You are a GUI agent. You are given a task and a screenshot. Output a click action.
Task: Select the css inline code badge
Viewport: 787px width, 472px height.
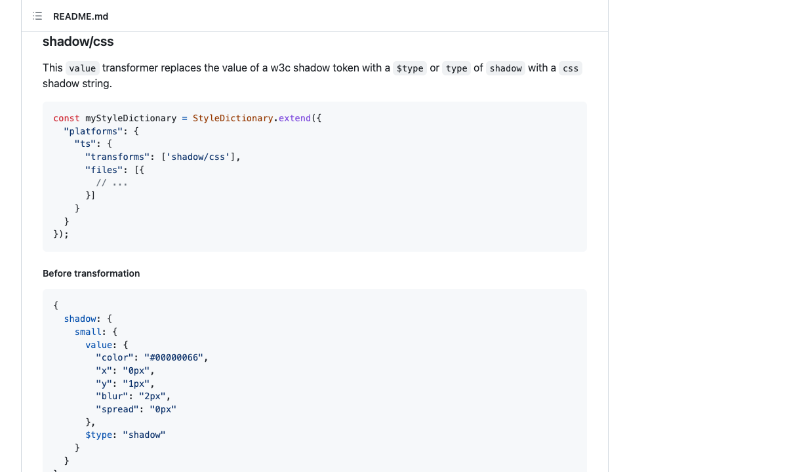[x=570, y=68]
